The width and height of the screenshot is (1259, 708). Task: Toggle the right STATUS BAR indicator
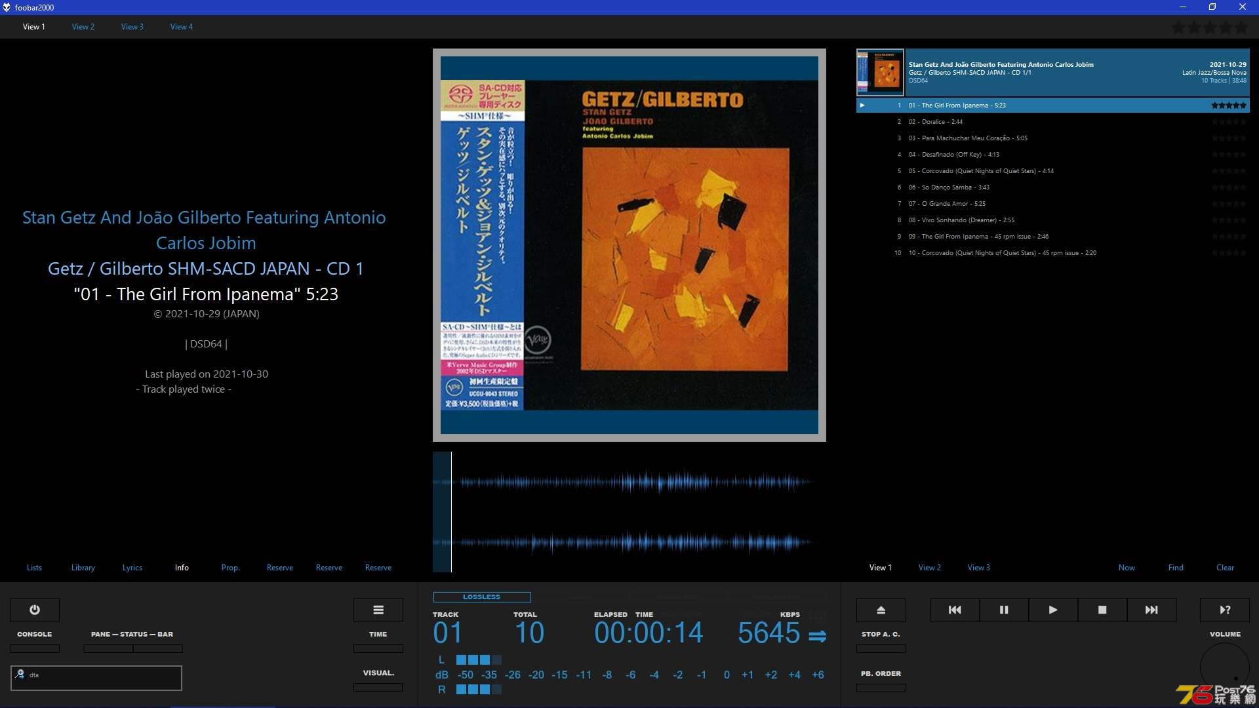click(158, 648)
